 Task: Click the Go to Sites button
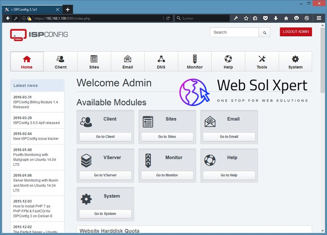[167, 136]
